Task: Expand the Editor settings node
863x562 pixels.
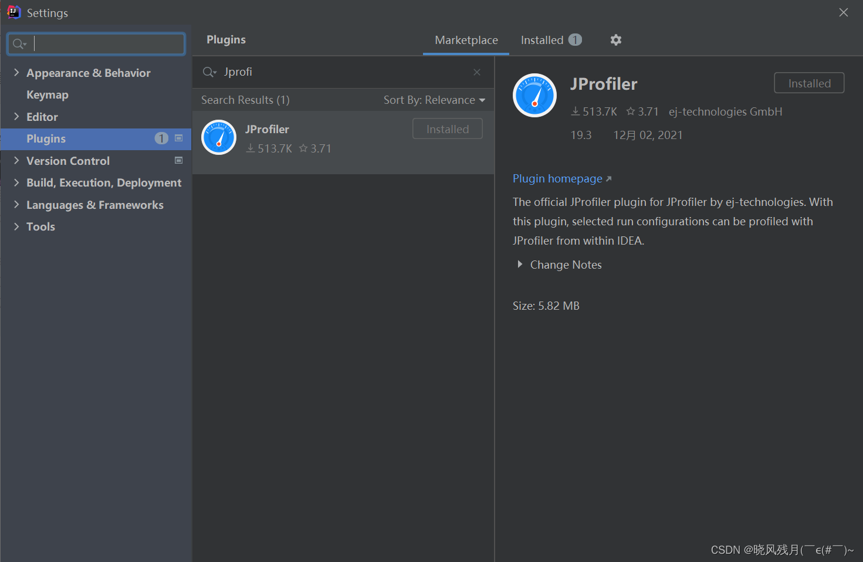Action: point(16,116)
